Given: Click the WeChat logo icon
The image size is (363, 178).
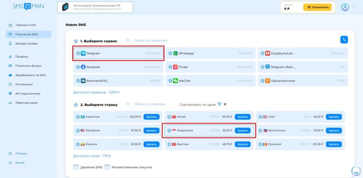Looking at the screenshot, I should (x=176, y=81).
